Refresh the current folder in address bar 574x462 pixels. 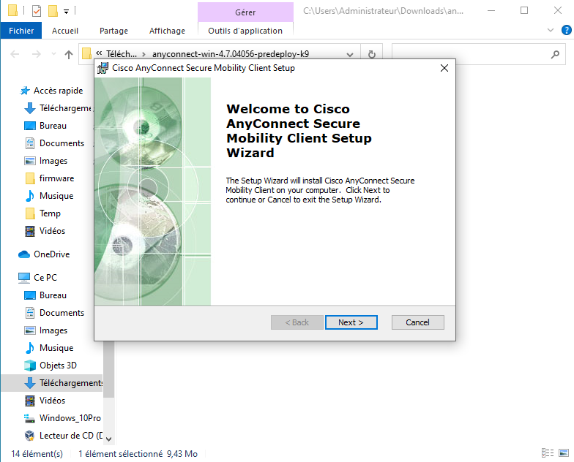pos(372,54)
